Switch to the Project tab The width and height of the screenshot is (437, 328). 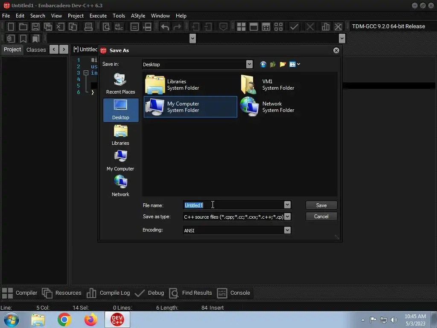point(12,50)
